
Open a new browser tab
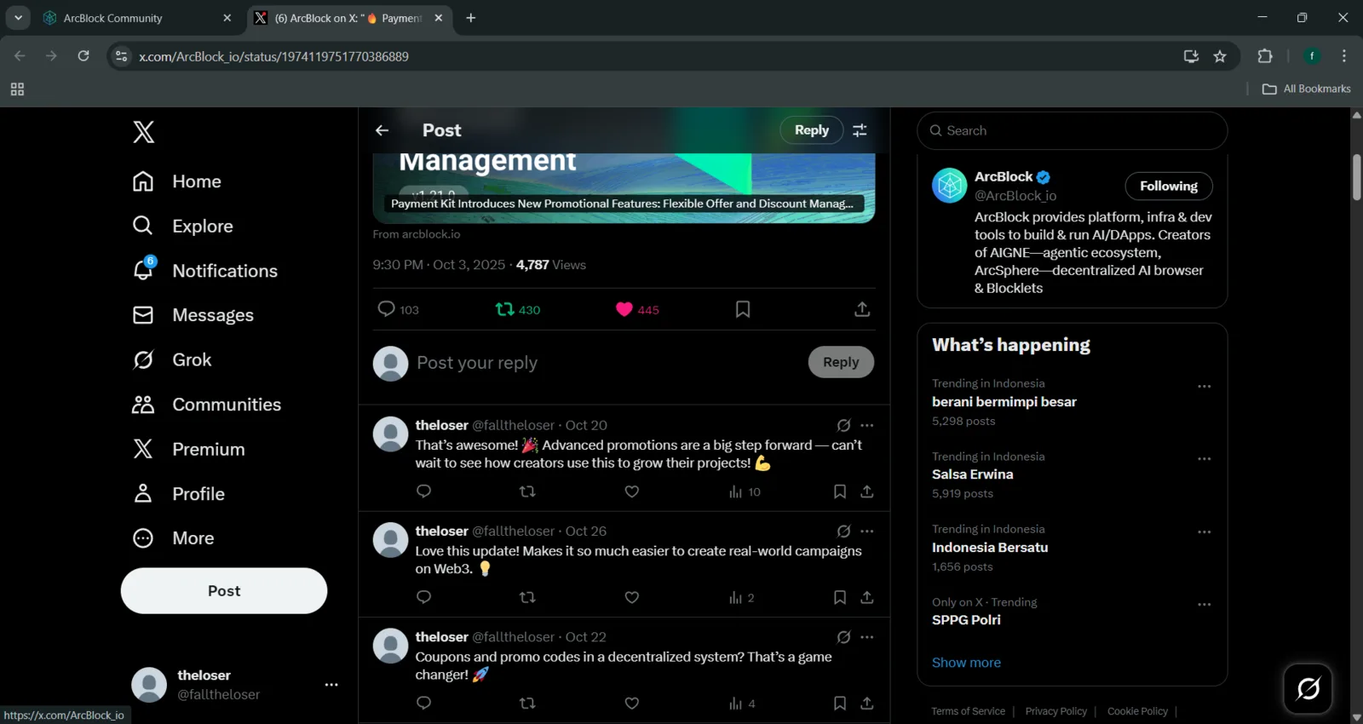pos(471,18)
